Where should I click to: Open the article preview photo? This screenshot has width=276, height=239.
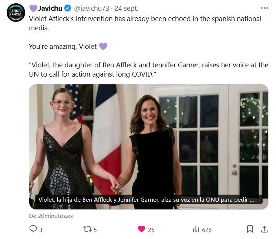coord(148,141)
